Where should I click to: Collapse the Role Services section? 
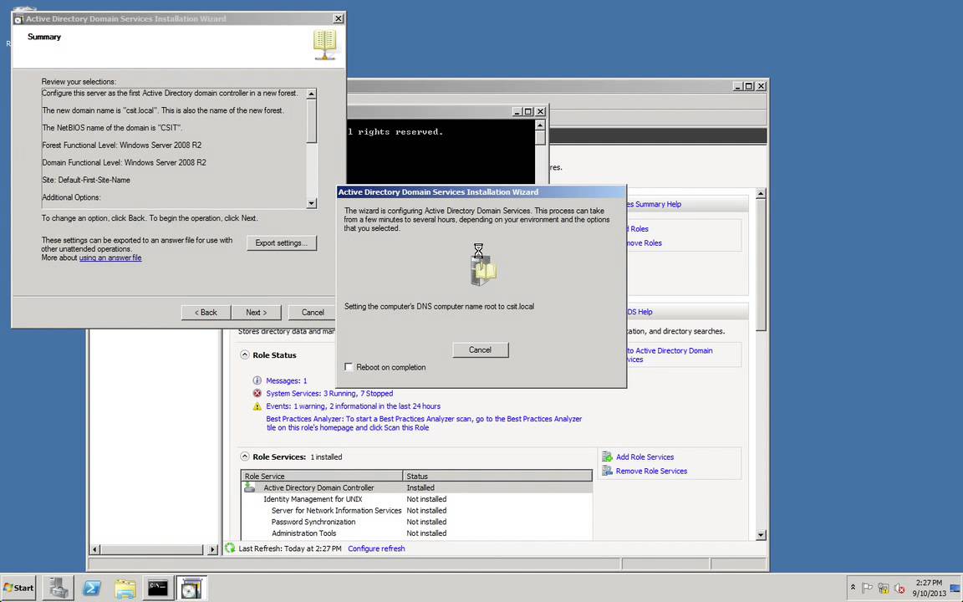click(x=244, y=457)
